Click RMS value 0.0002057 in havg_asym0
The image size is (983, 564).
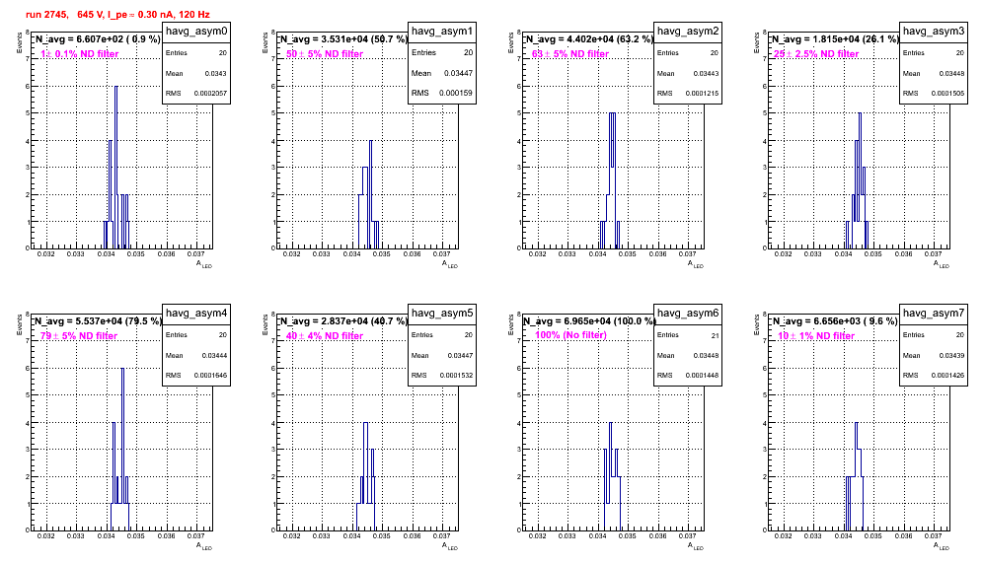point(210,94)
